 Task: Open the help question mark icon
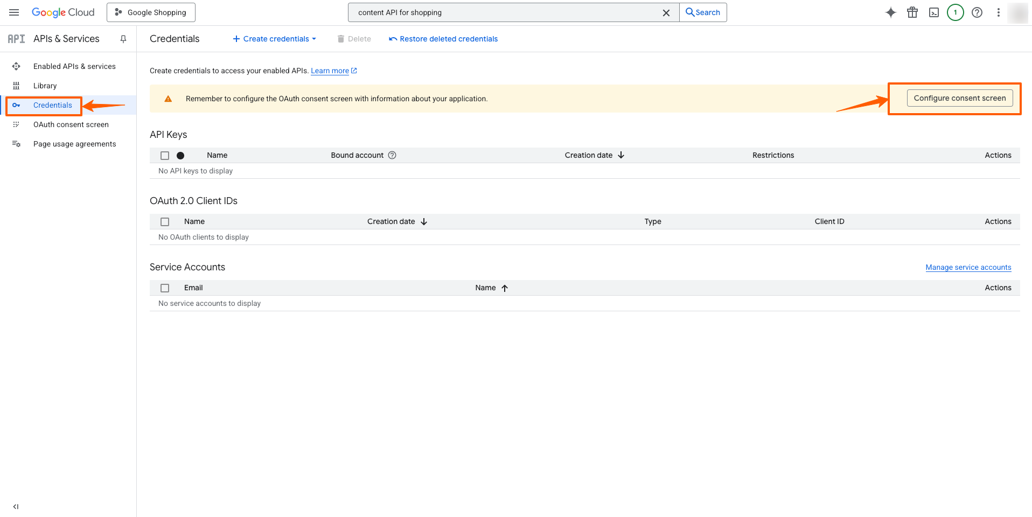(977, 12)
